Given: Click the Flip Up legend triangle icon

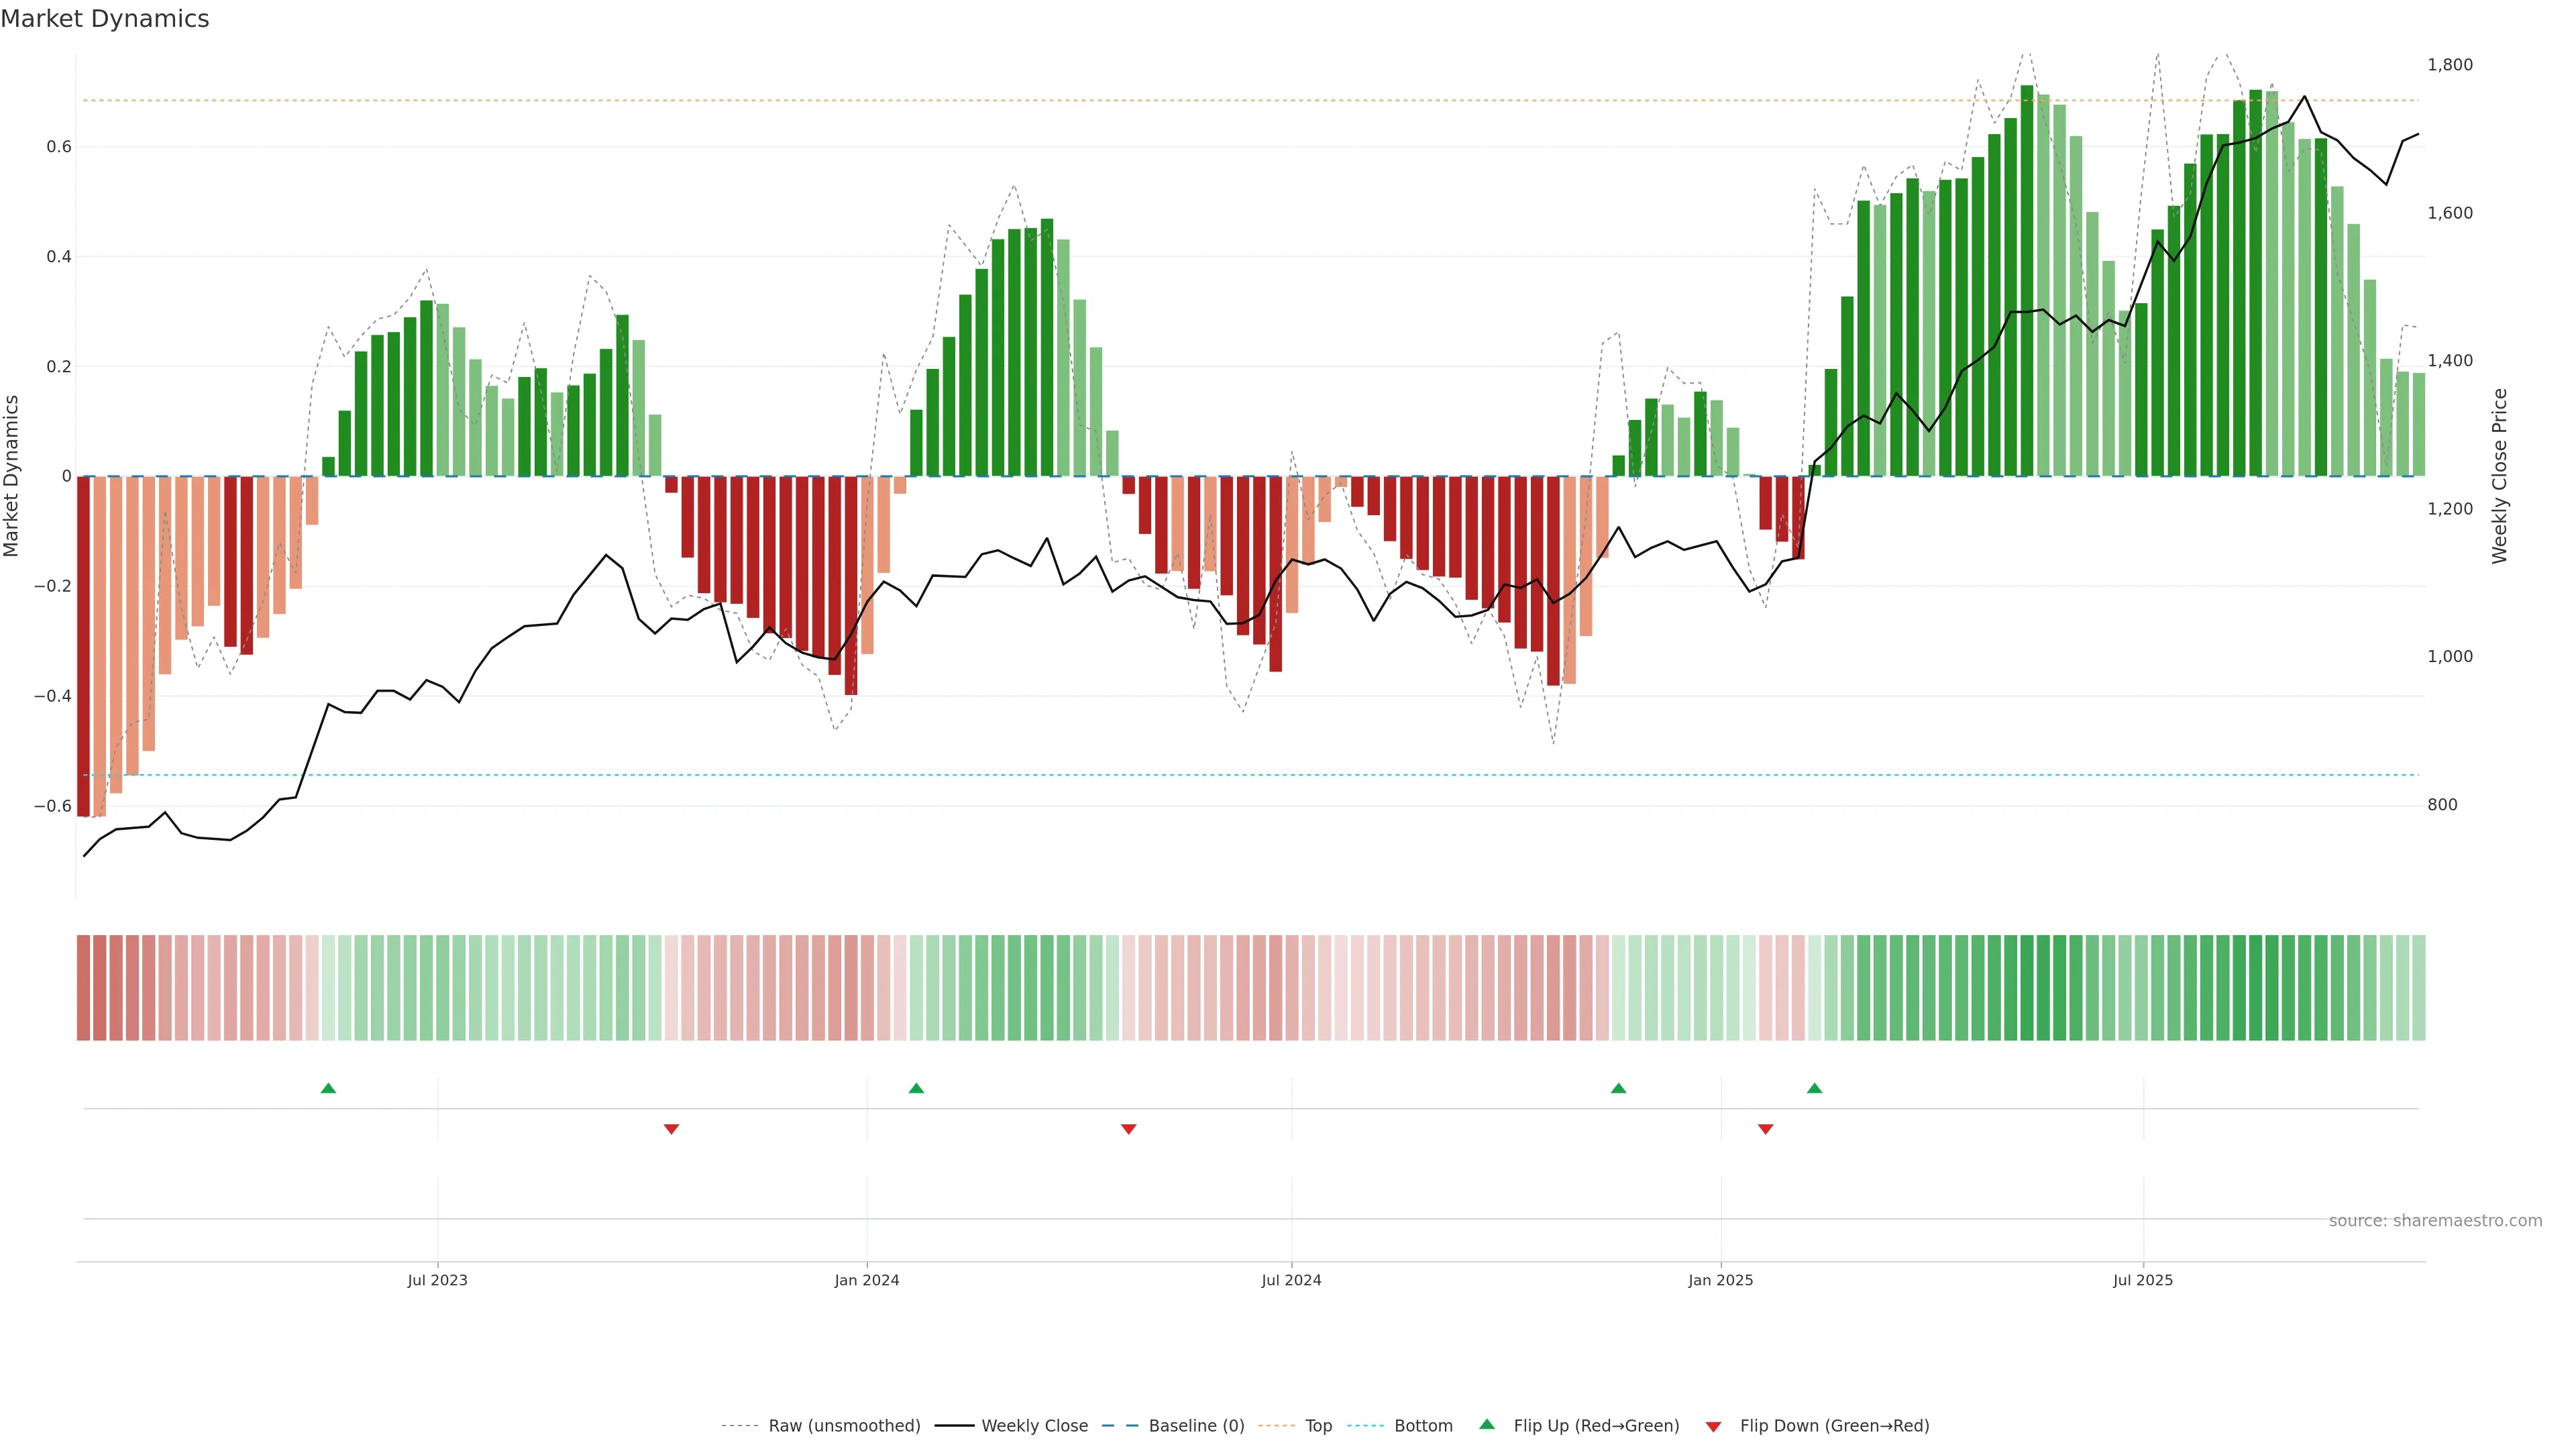Looking at the screenshot, I should point(1487,1424).
